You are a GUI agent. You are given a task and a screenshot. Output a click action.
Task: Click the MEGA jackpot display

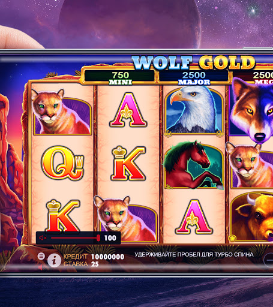pyautogui.click(x=254, y=78)
